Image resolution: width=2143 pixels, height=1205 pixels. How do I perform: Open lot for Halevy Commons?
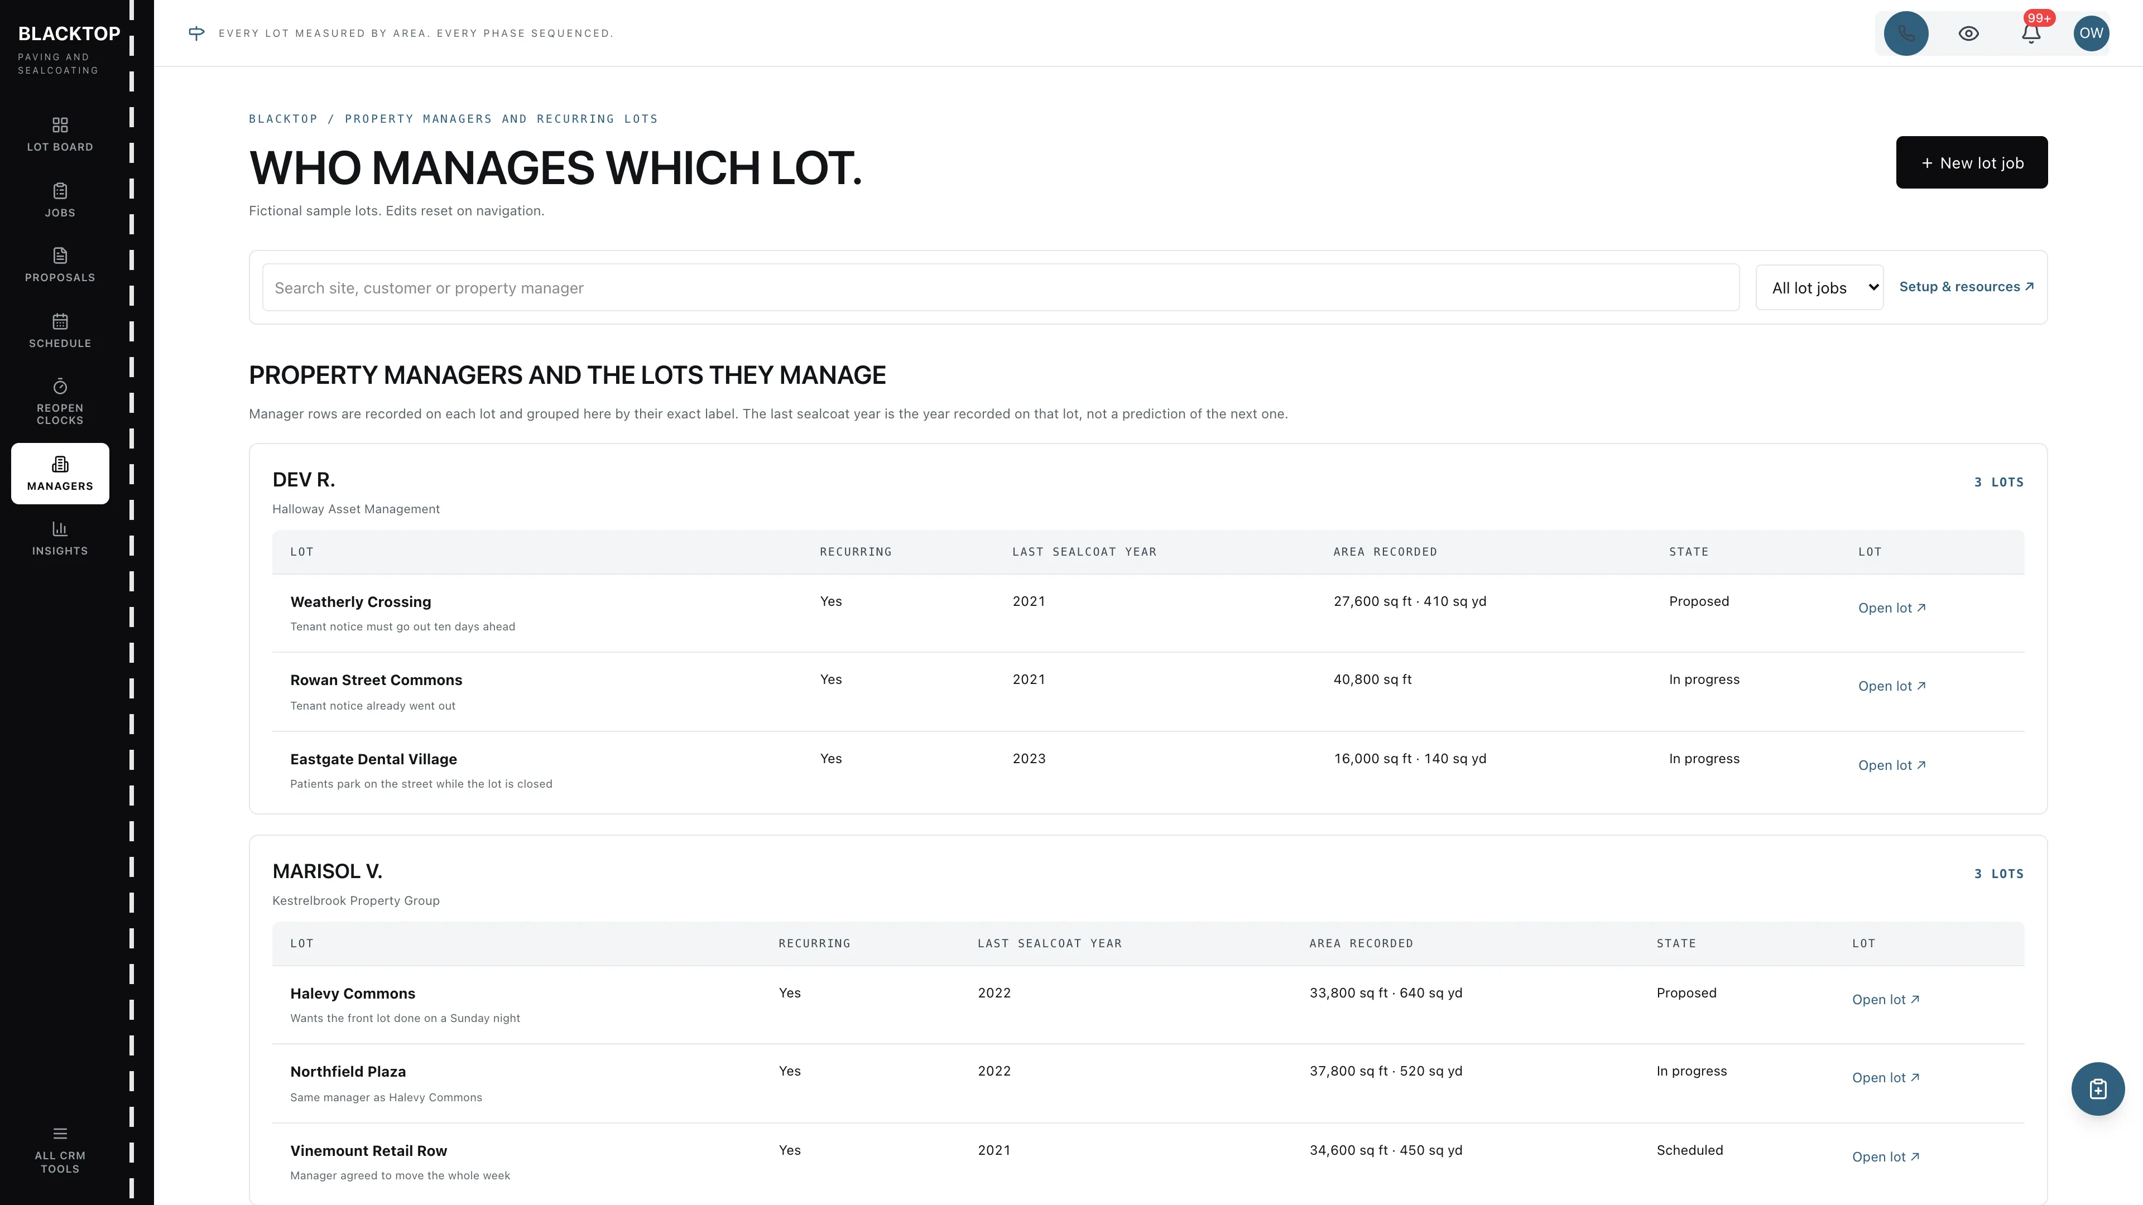(1885, 1000)
